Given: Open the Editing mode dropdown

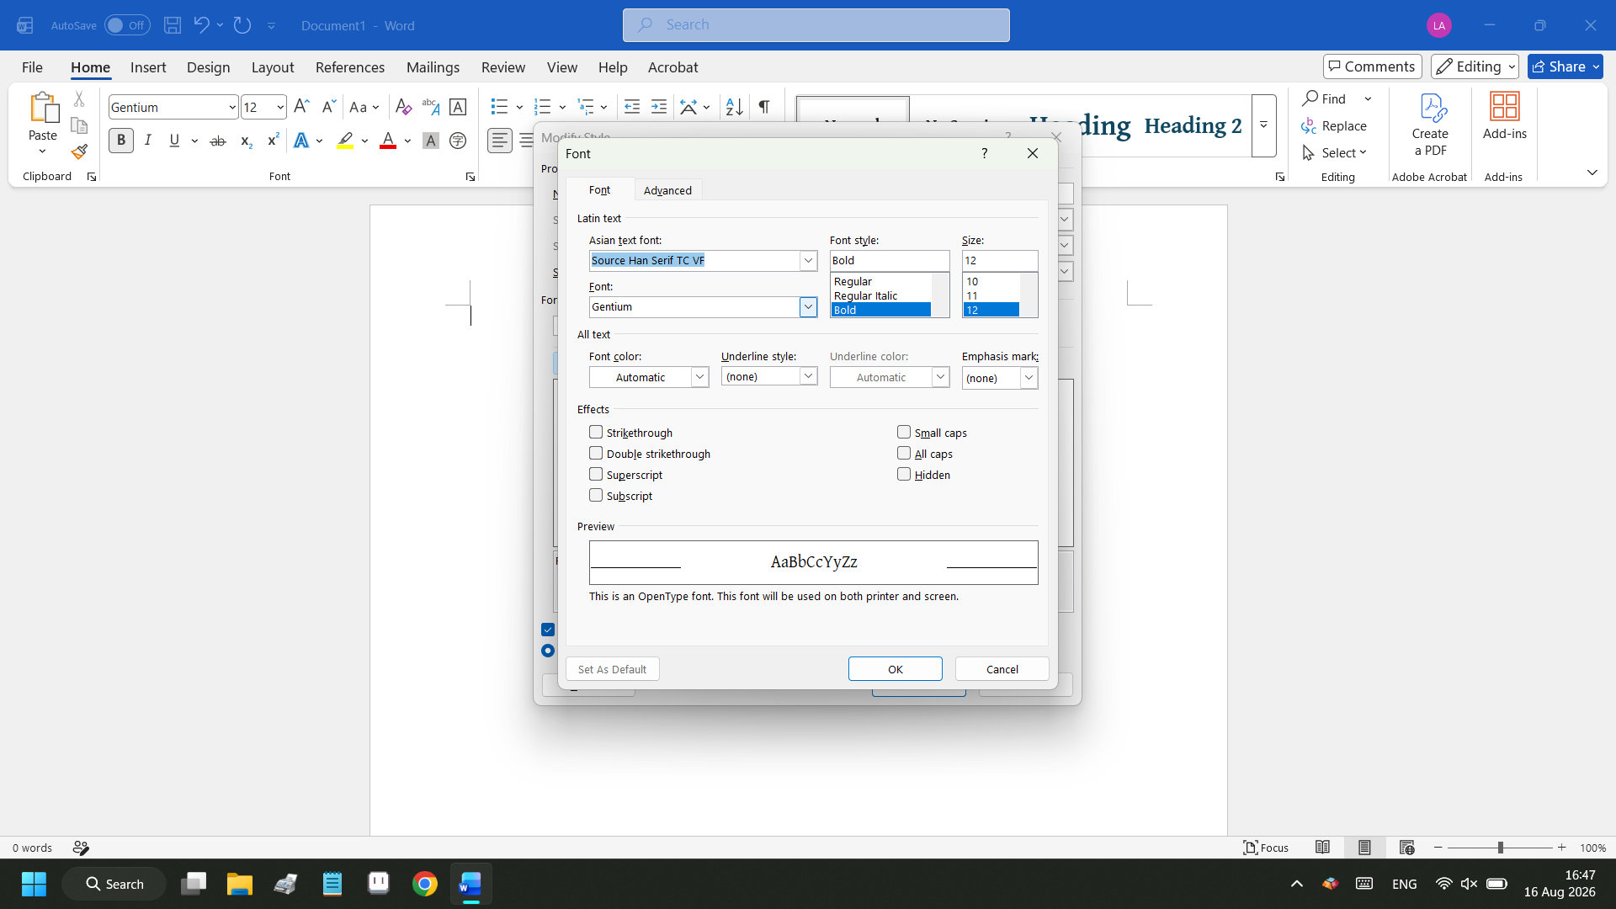Looking at the screenshot, I should tap(1475, 66).
